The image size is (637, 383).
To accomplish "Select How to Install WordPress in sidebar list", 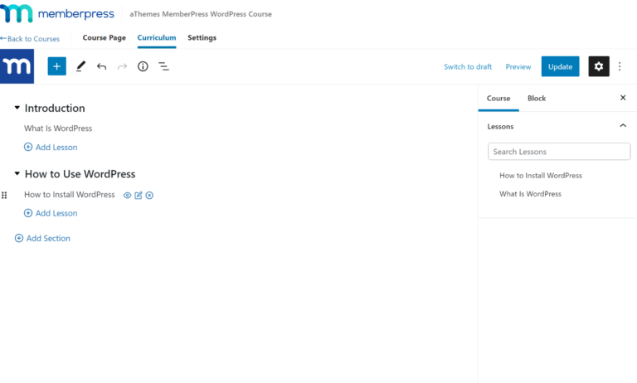I will coord(541,176).
